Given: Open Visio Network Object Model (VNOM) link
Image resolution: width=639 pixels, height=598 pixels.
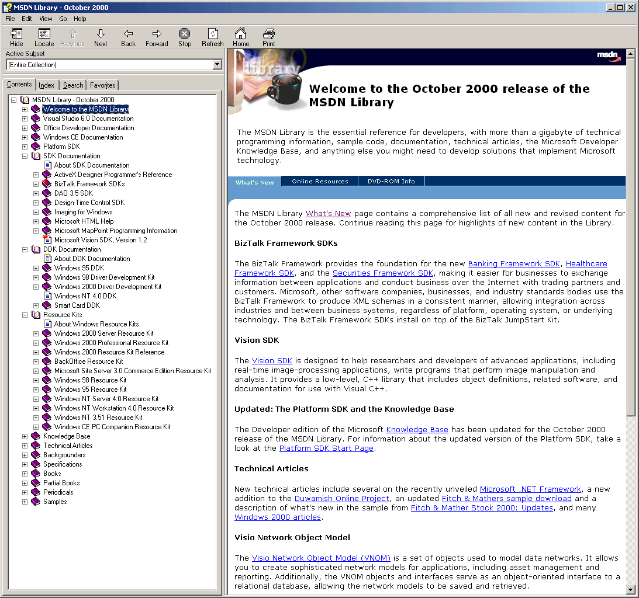Looking at the screenshot, I should (x=321, y=558).
